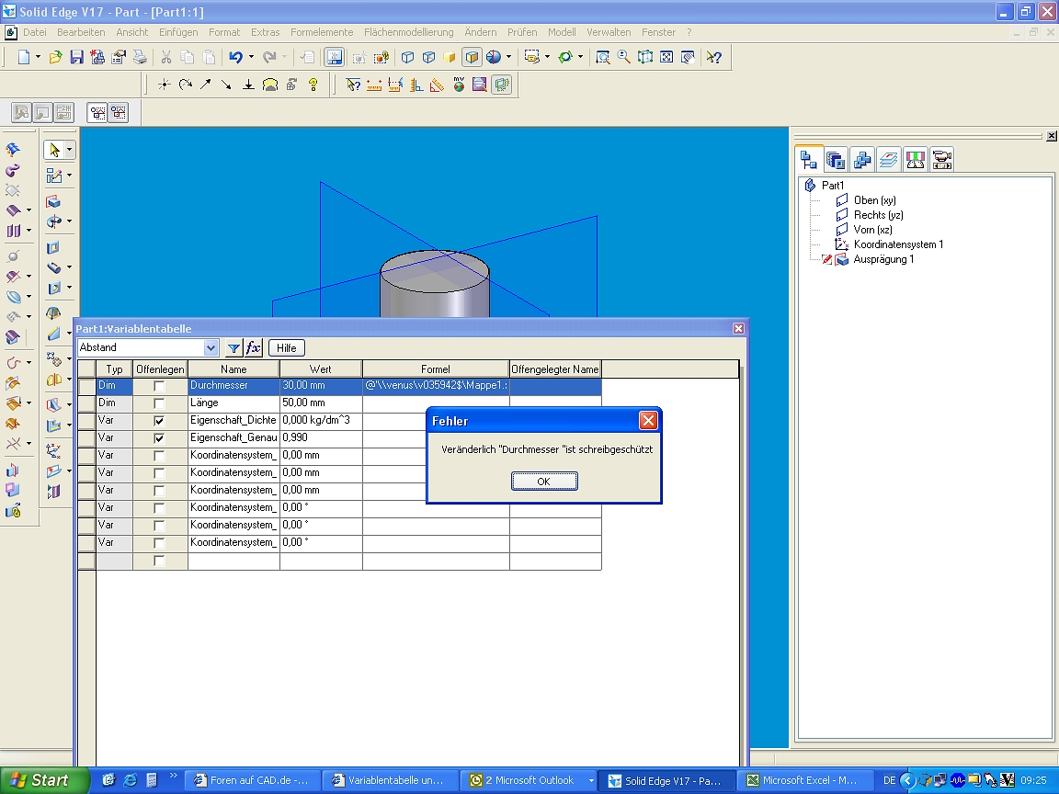1059x794 pixels.
Task: Click the Windows Start button
Action: pos(44,780)
